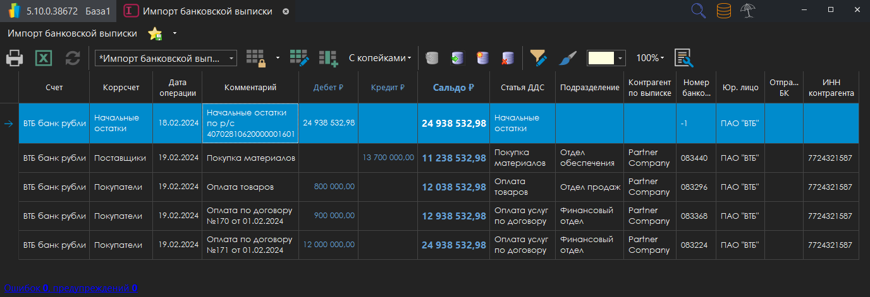Click the database with green arrow icon
The image size is (870, 297).
(x=457, y=59)
